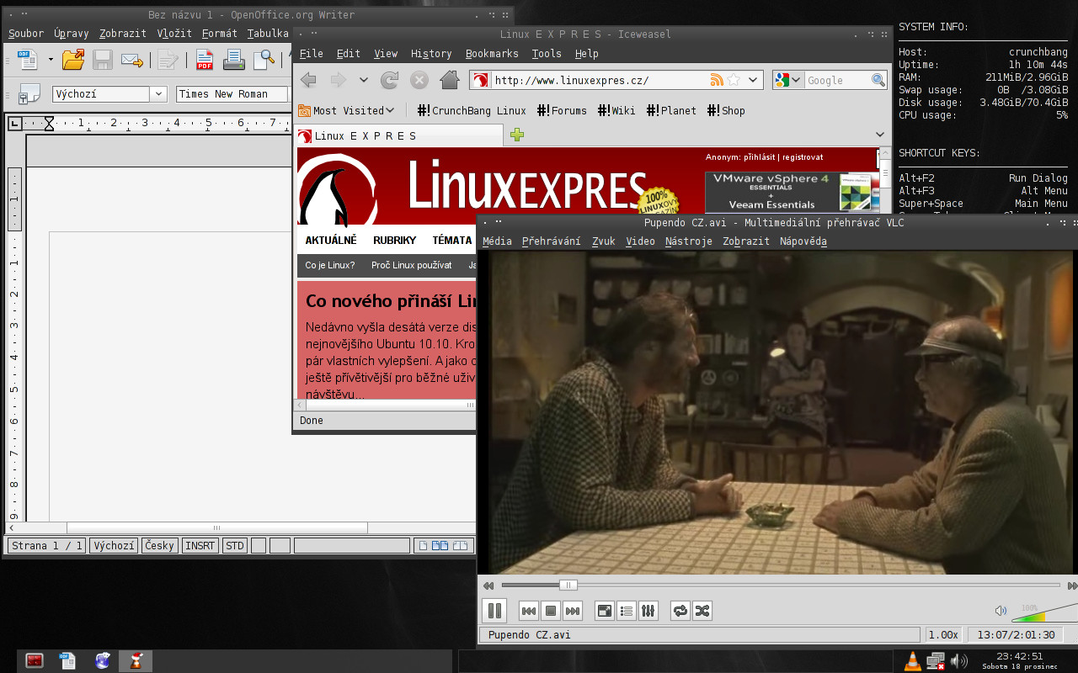Open the Most Visited bookmarks dropdown
This screenshot has width=1078, height=673.
pos(346,110)
